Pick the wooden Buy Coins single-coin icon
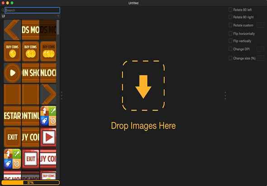The image size is (267, 186). (x=12, y=51)
